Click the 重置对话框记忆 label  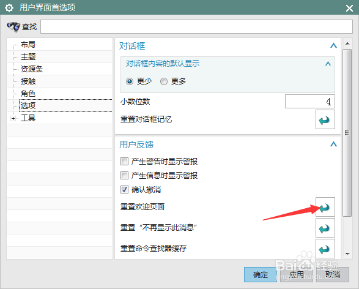146,119
